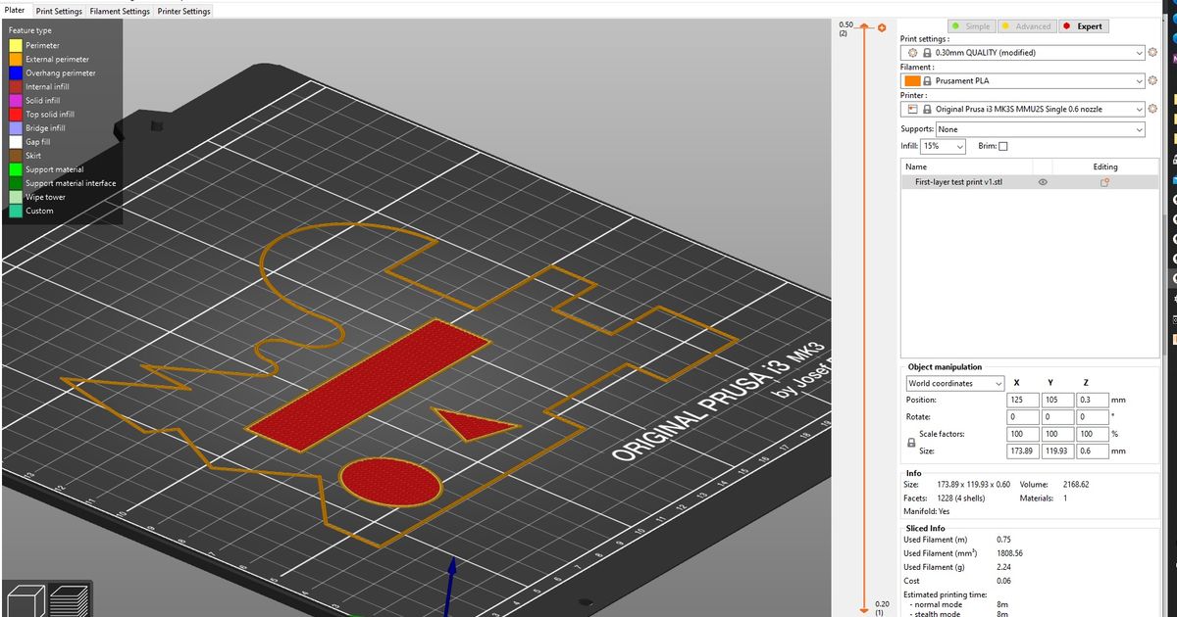Toggle visibility eye for First-layer test print
Image resolution: width=1177 pixels, height=617 pixels.
pos(1043,182)
